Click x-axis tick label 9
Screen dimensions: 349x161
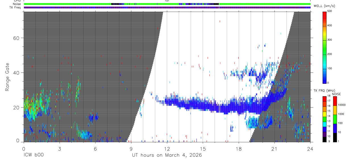click(x=131, y=149)
